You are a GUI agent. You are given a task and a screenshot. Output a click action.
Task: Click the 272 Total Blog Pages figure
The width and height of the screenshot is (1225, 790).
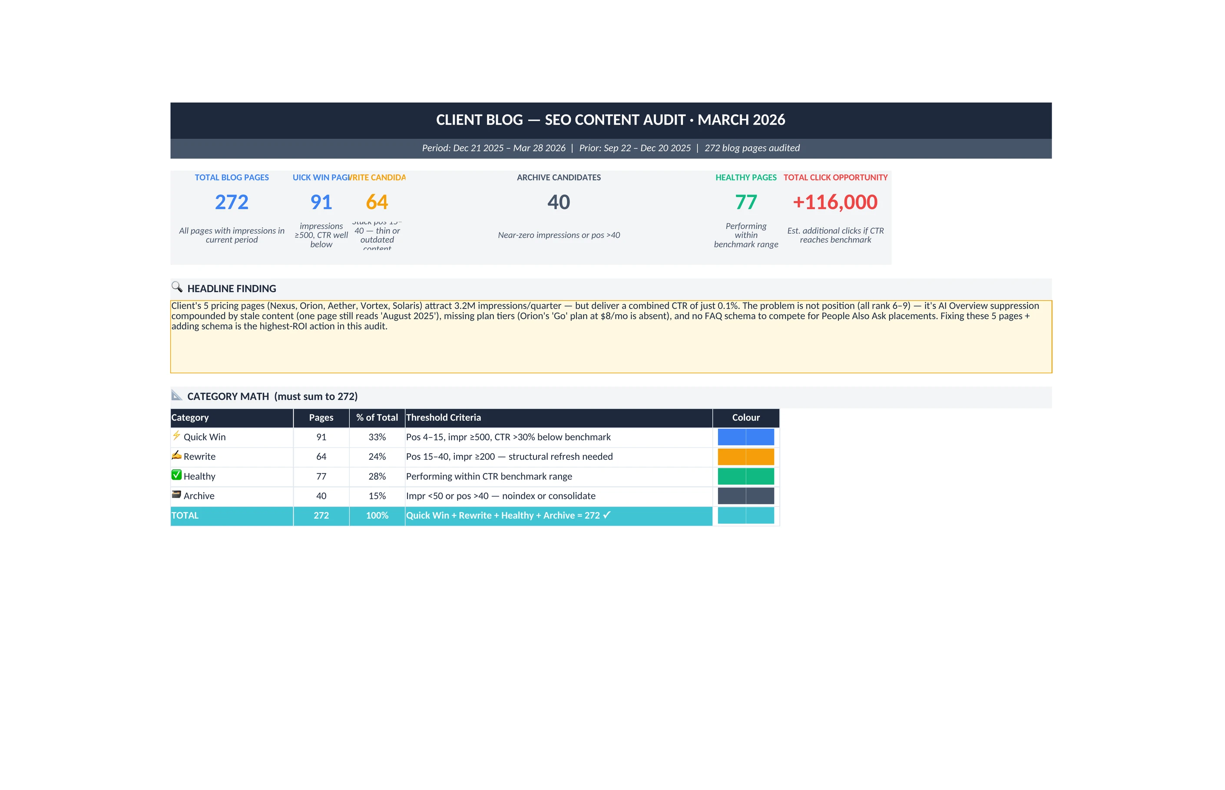click(231, 202)
